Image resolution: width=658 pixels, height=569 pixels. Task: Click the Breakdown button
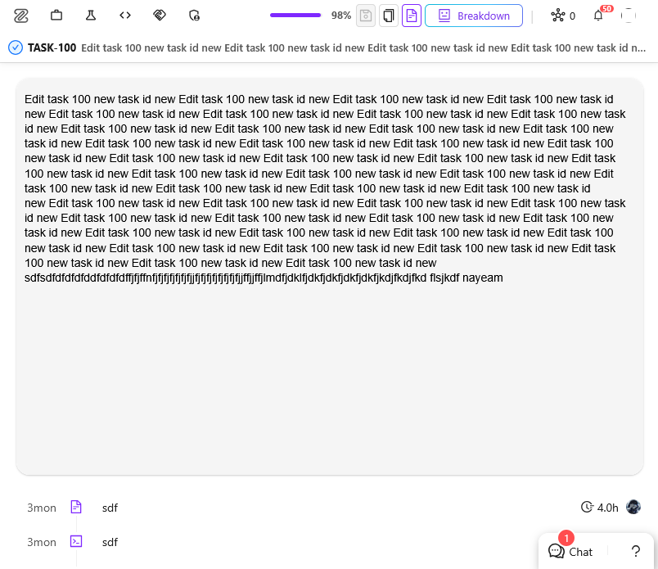pyautogui.click(x=474, y=16)
